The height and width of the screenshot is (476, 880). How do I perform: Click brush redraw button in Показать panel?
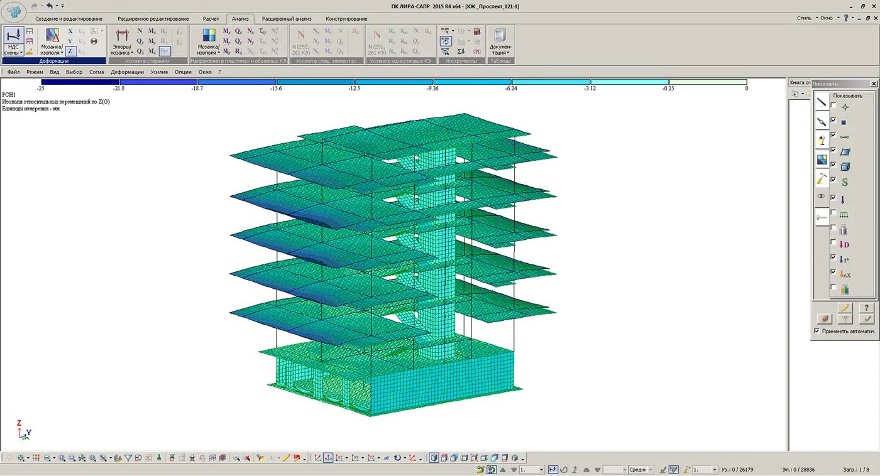[825, 319]
